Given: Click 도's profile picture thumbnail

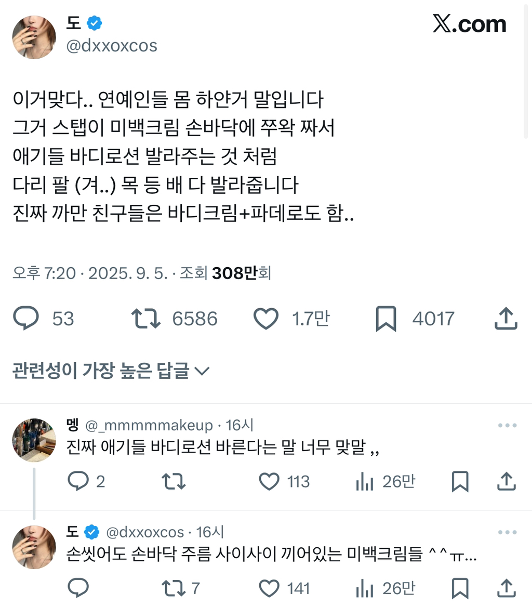Looking at the screenshot, I should tap(33, 36).
